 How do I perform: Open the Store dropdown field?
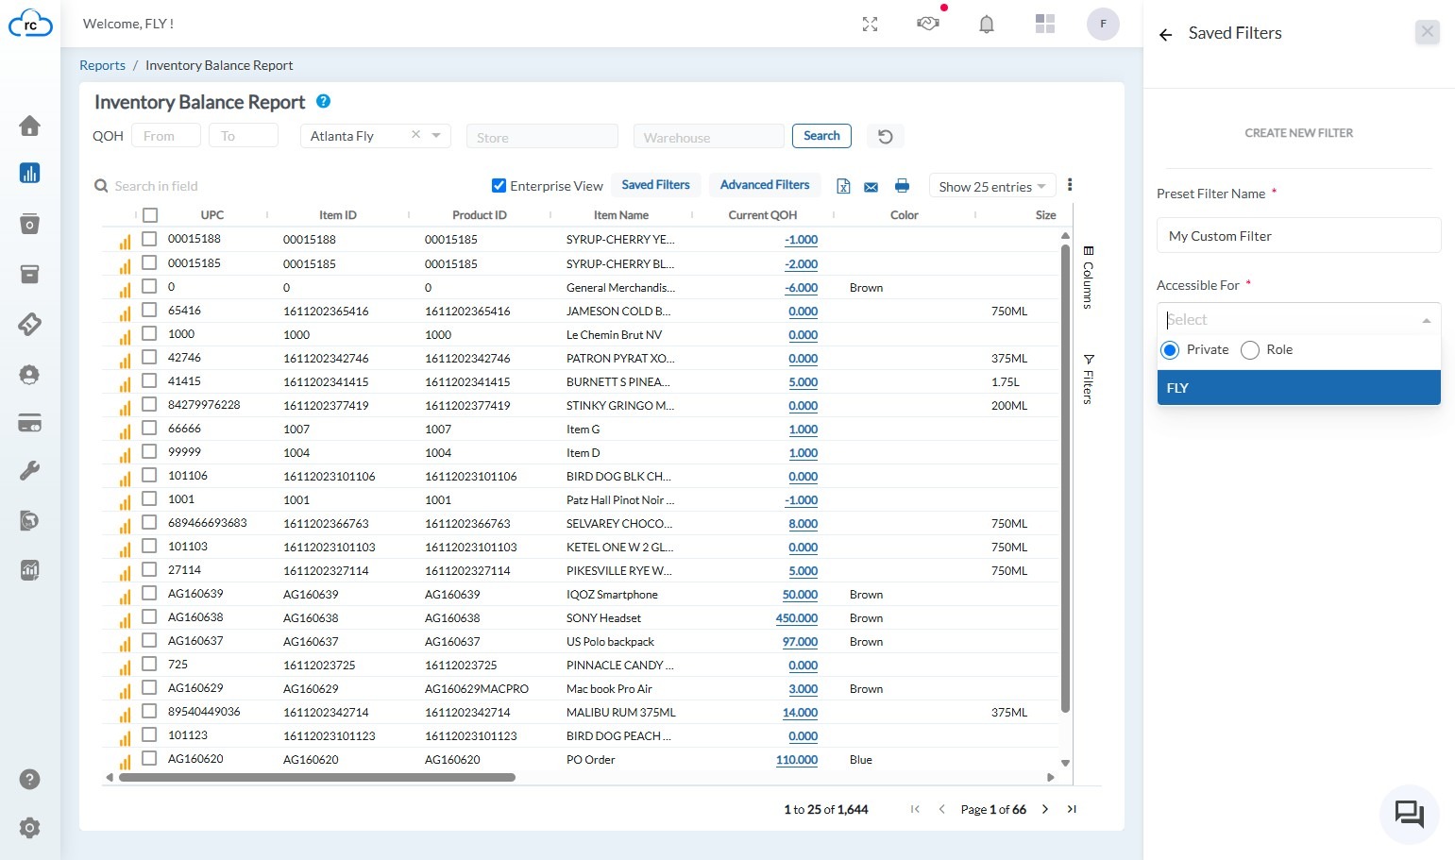pyautogui.click(x=542, y=137)
